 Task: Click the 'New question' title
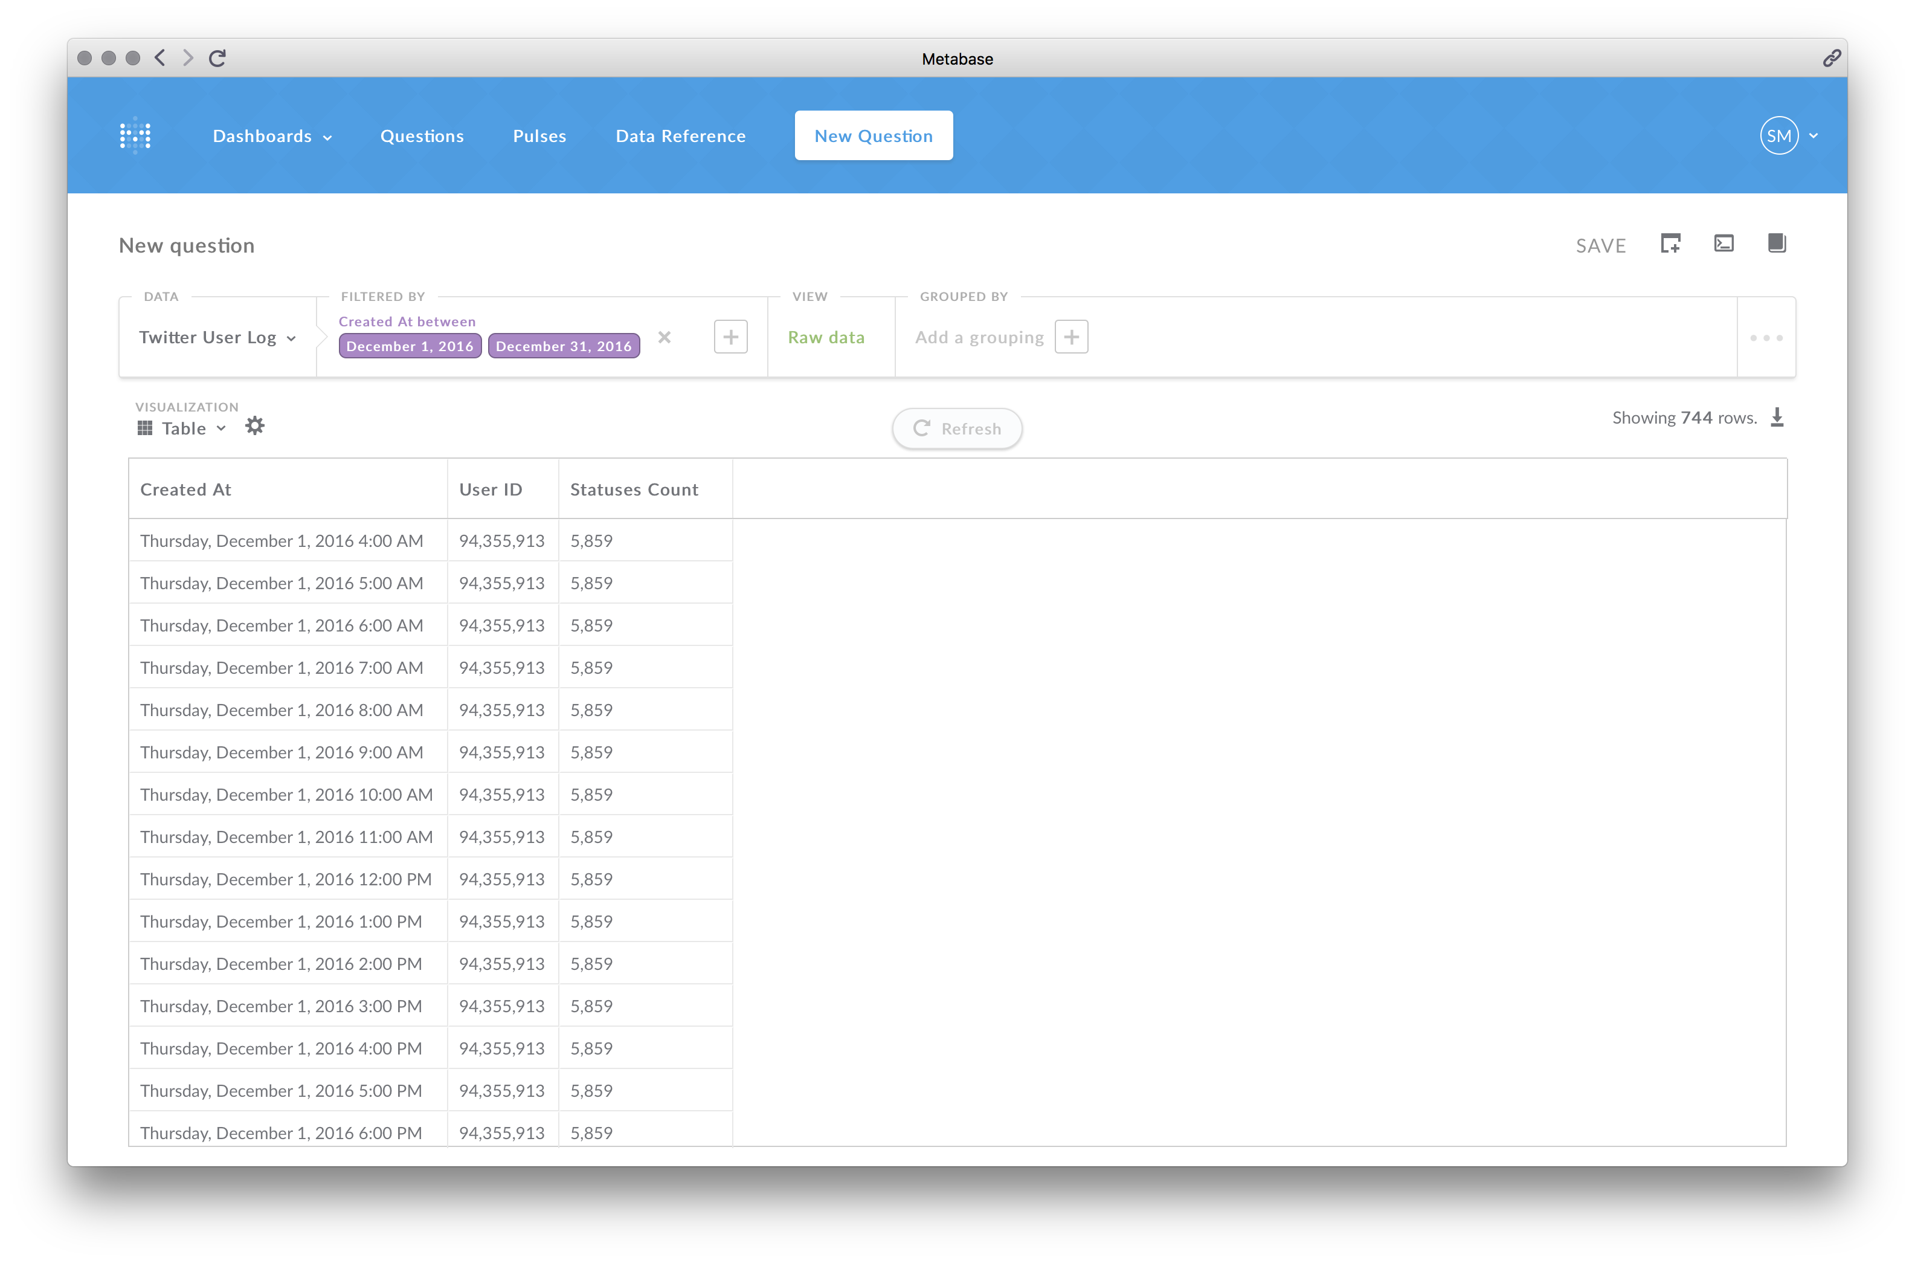pos(187,246)
